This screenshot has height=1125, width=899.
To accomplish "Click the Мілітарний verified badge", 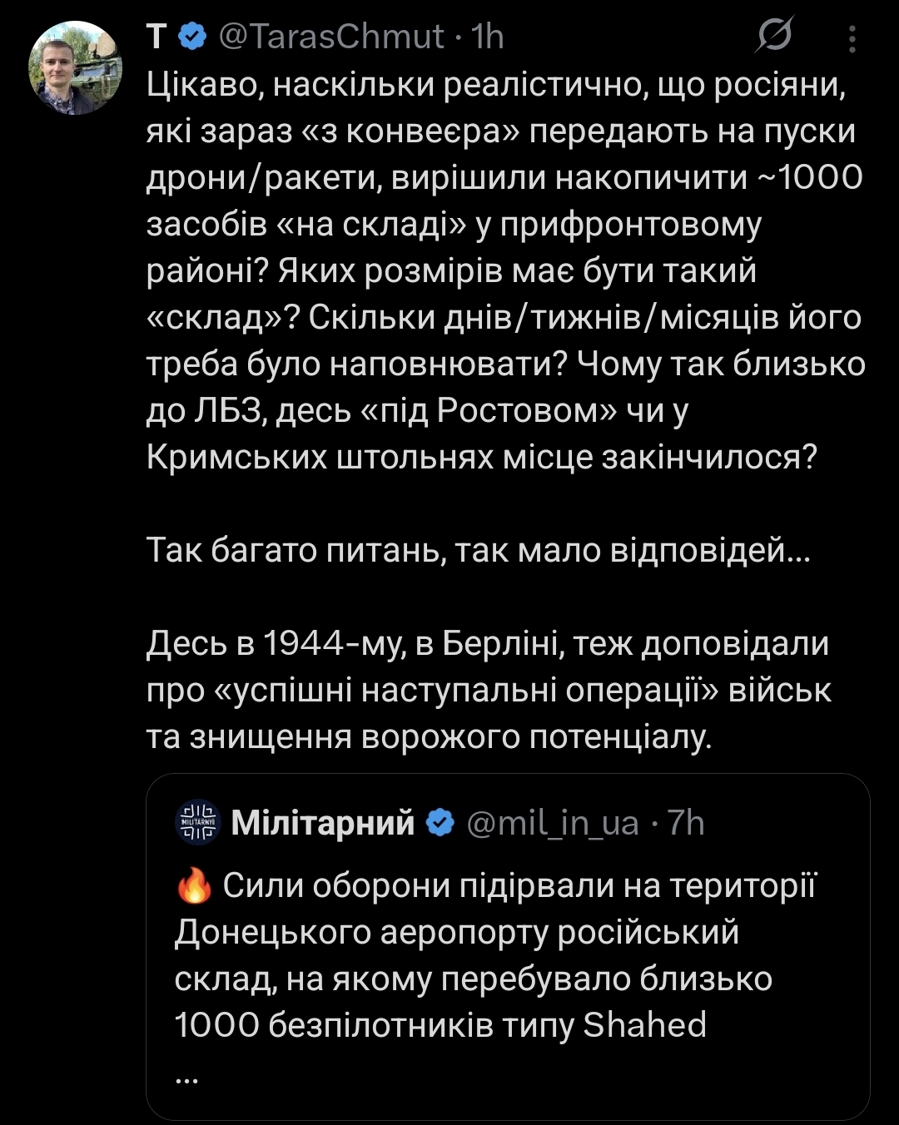I will coord(440,823).
